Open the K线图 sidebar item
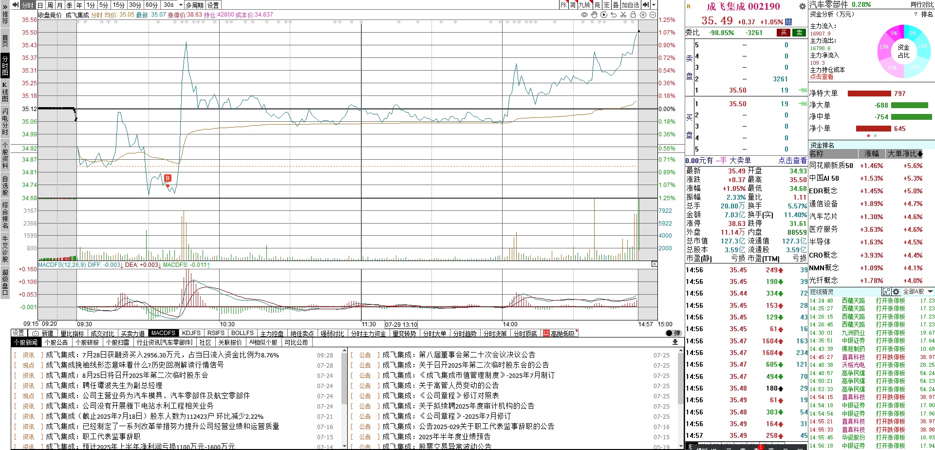935x450 pixels. point(5,92)
